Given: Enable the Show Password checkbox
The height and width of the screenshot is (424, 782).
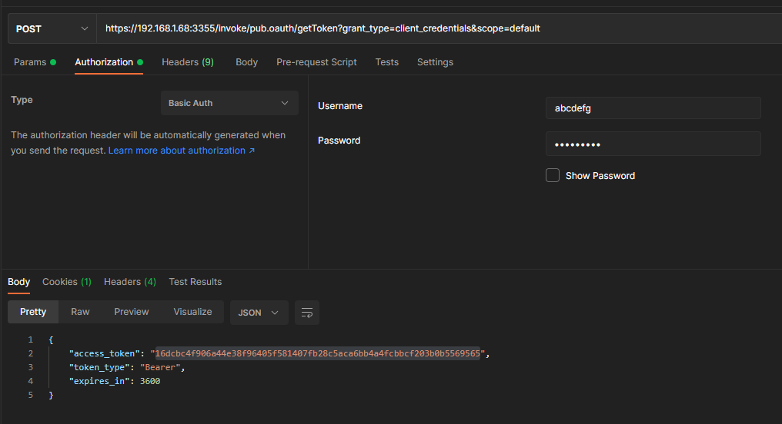Looking at the screenshot, I should [x=553, y=176].
